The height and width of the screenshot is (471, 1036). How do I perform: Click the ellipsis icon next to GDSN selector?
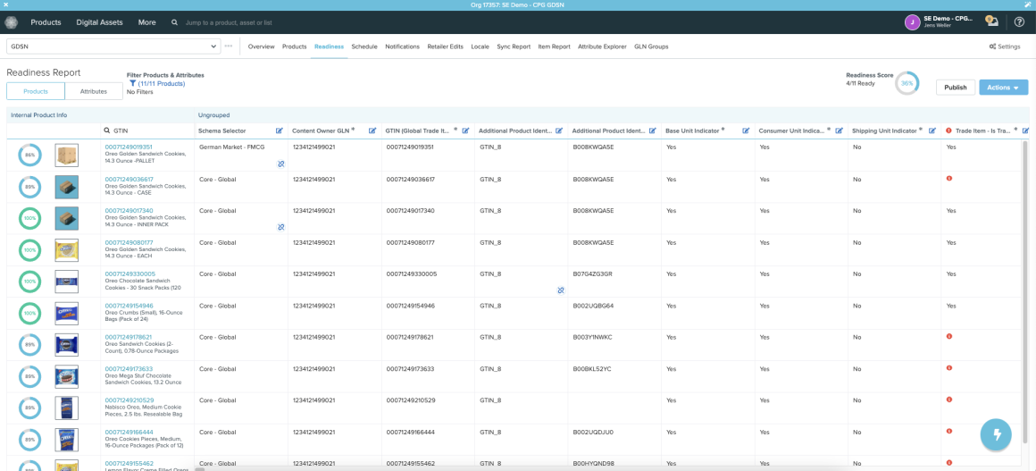tap(229, 46)
